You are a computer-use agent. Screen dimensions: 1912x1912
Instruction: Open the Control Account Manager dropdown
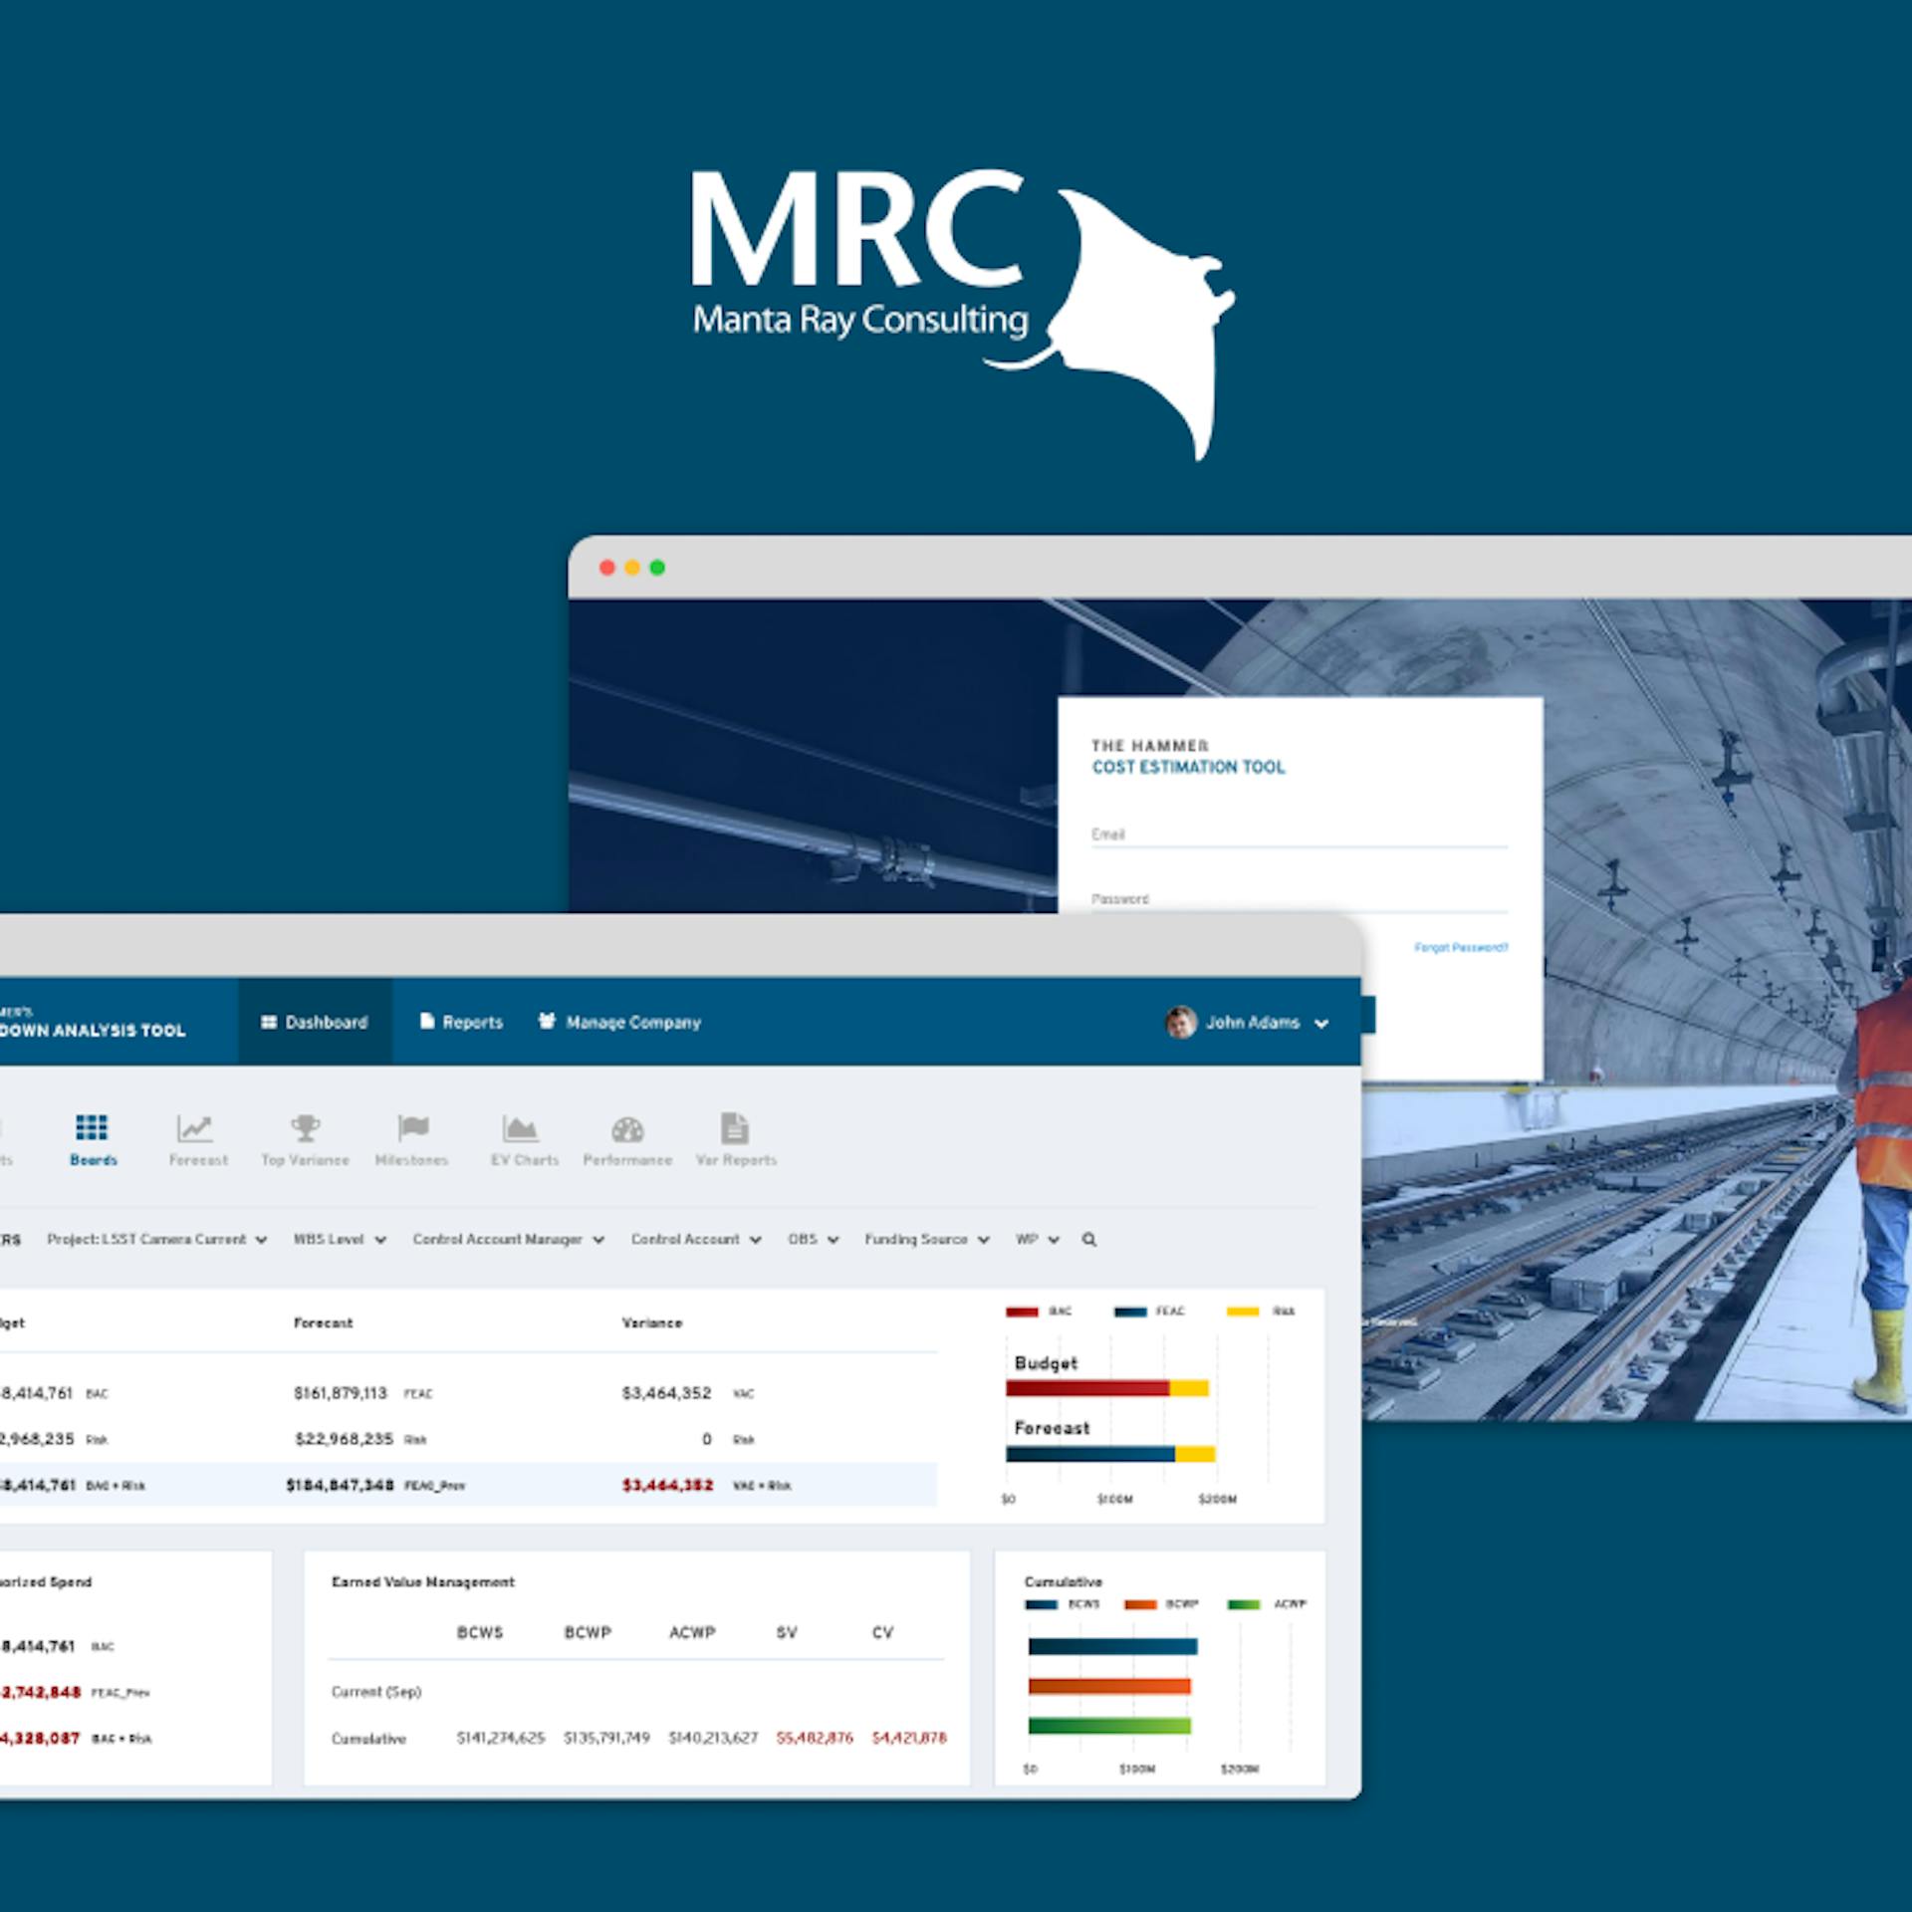[508, 1240]
